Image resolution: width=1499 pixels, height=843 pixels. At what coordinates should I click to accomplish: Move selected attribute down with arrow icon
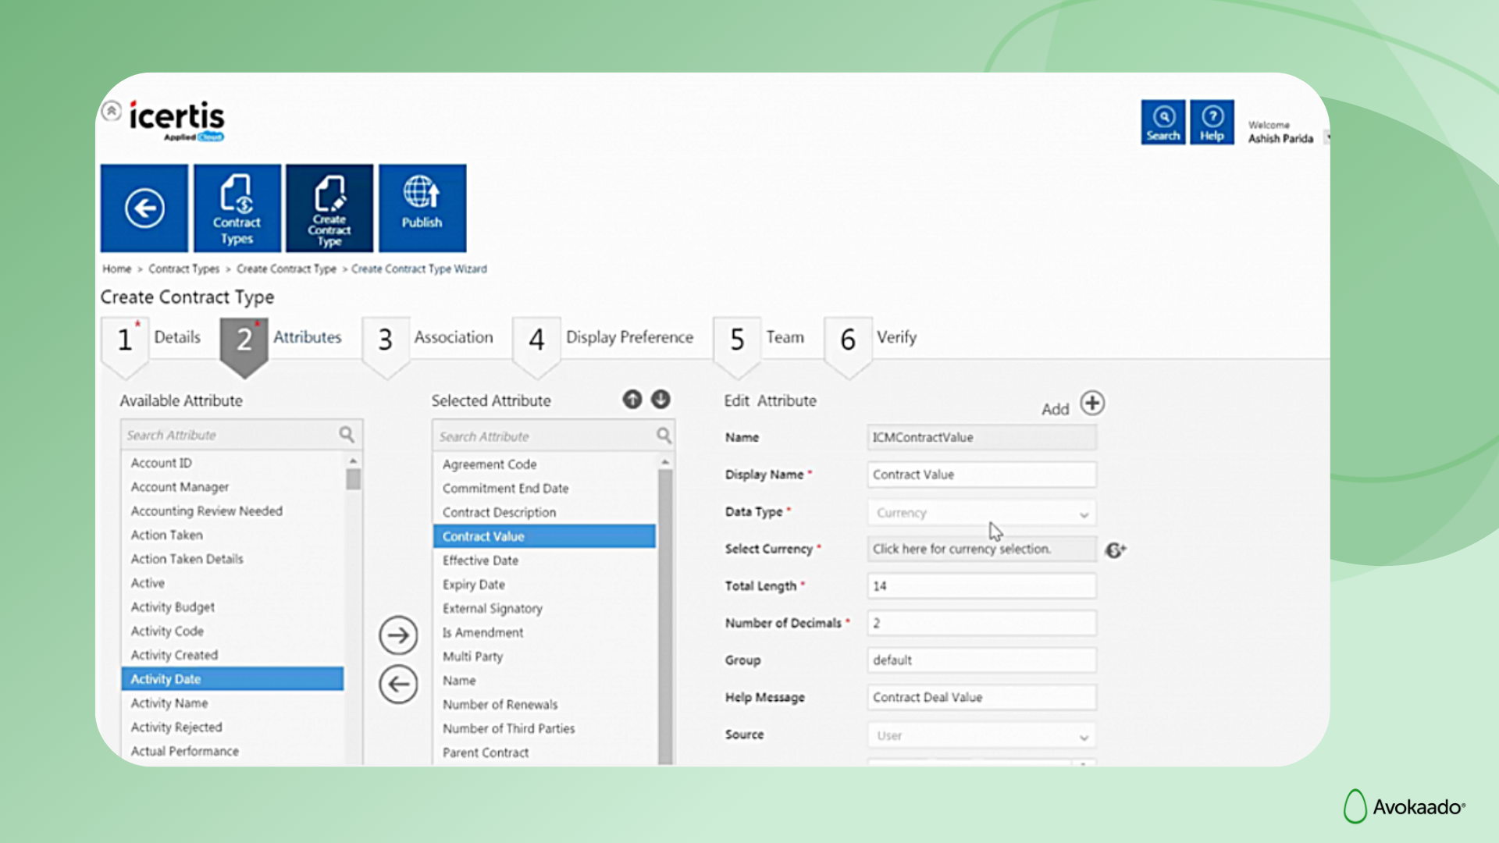click(x=659, y=399)
